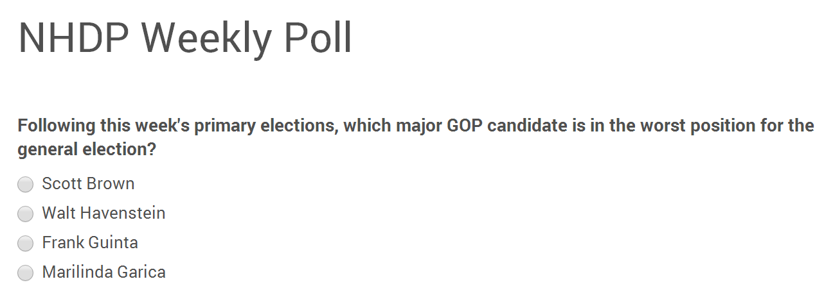The height and width of the screenshot is (304, 833).
Task: Click "general election?" on the question's second line
Action: click(x=87, y=150)
